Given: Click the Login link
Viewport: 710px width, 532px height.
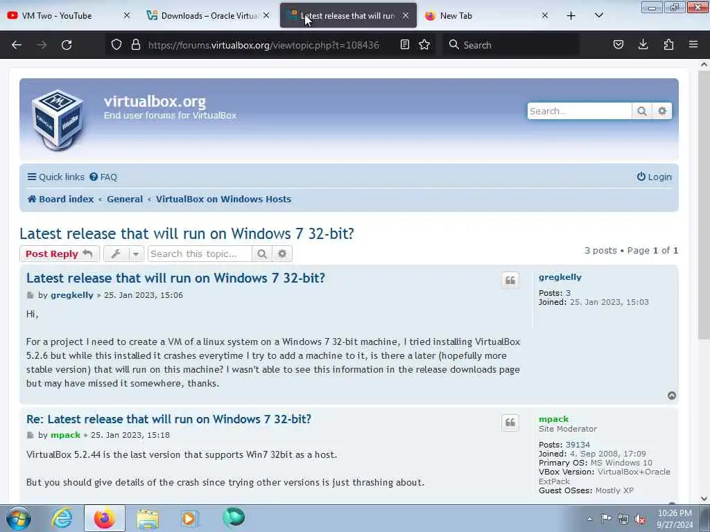Looking at the screenshot, I should pos(655,177).
